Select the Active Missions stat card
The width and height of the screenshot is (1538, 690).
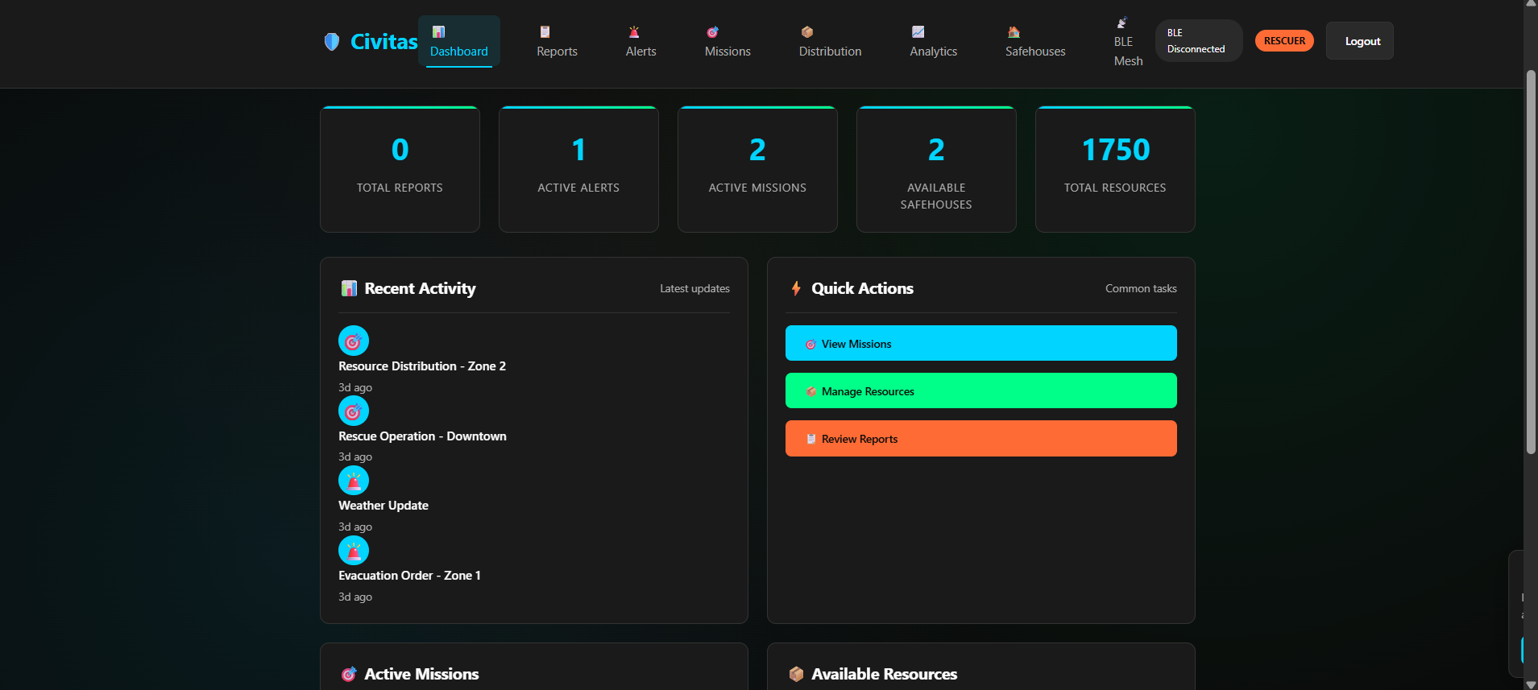click(758, 169)
